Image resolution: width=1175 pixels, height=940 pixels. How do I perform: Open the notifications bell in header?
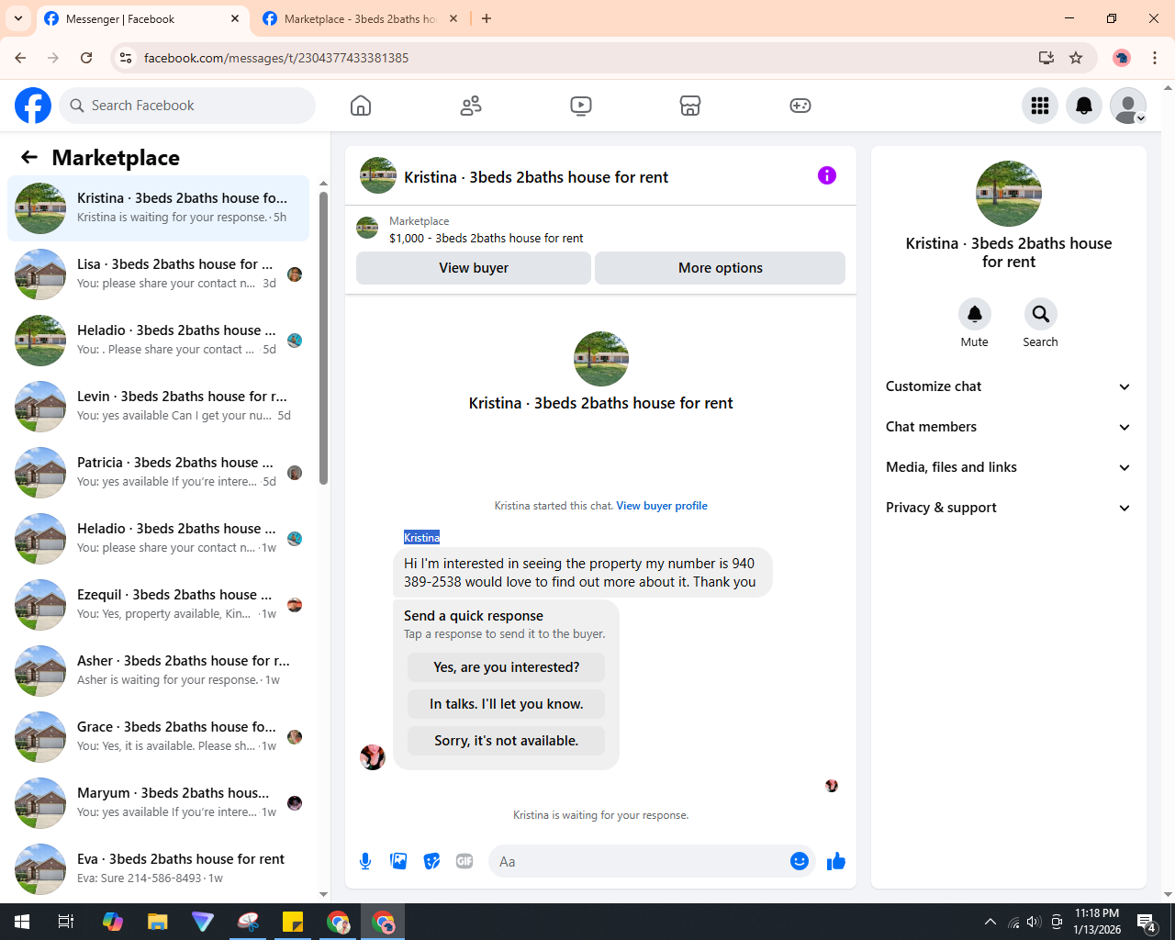[1084, 106]
